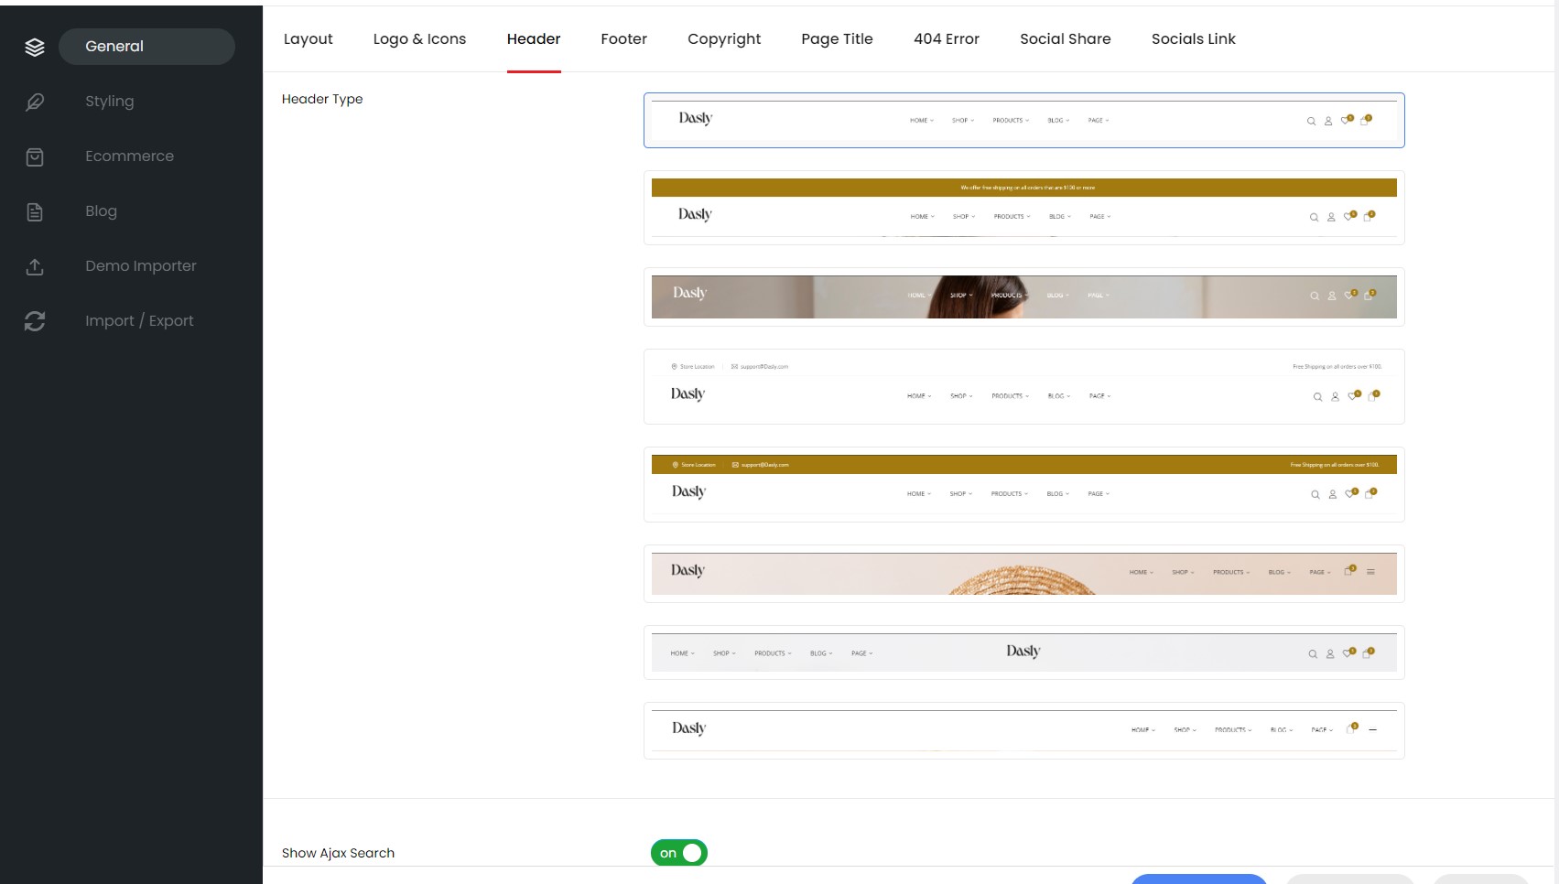The width and height of the screenshot is (1559, 884).
Task: Open the General settings section
Action: click(146, 47)
